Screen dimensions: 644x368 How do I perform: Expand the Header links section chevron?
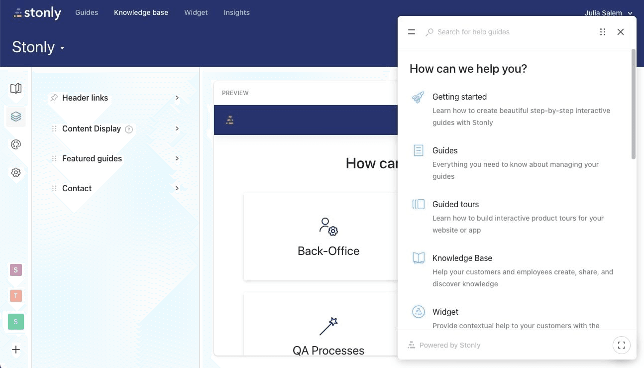pos(177,98)
